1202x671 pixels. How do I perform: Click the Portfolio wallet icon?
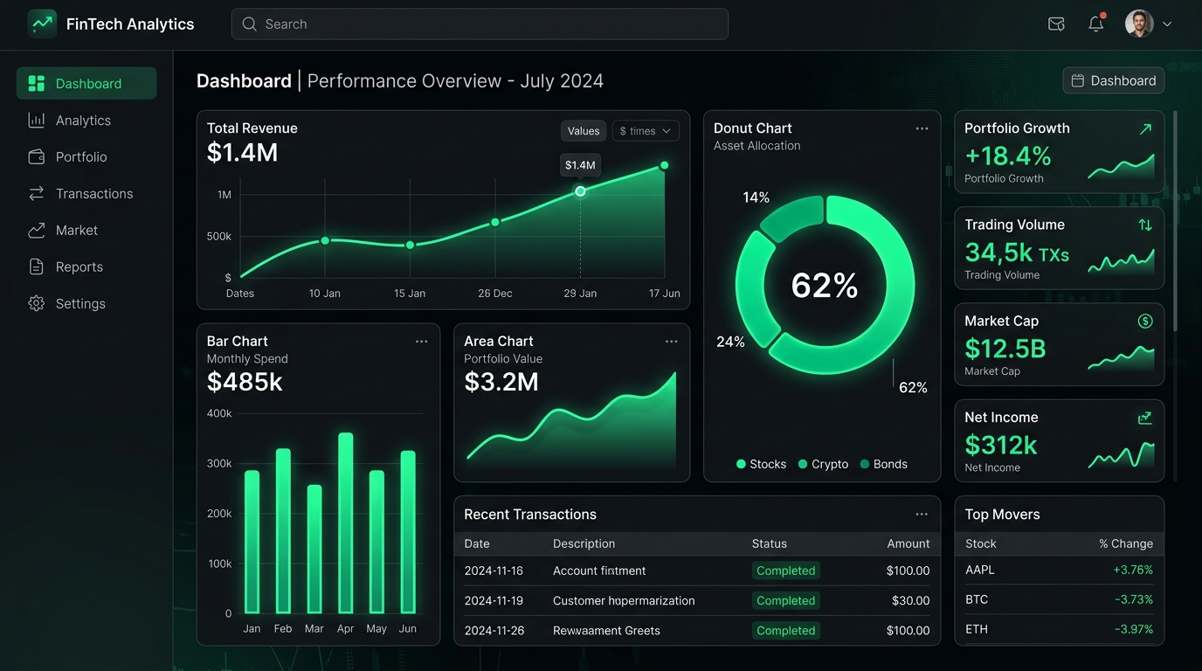37,157
